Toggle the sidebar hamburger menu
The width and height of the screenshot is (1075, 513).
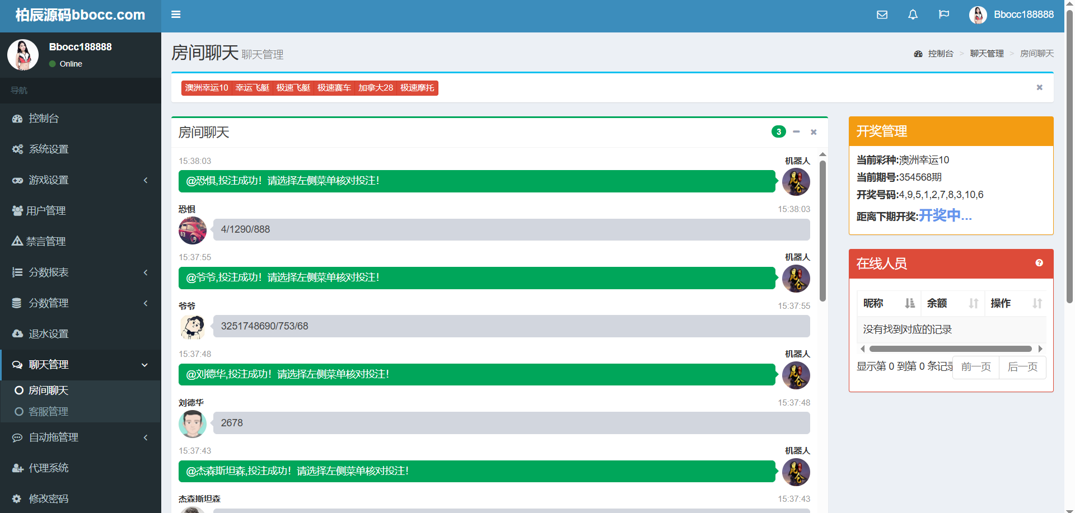click(x=176, y=15)
